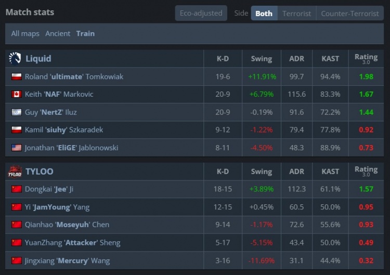Open the Train map tab
This screenshot has height=275, width=390.
click(85, 33)
